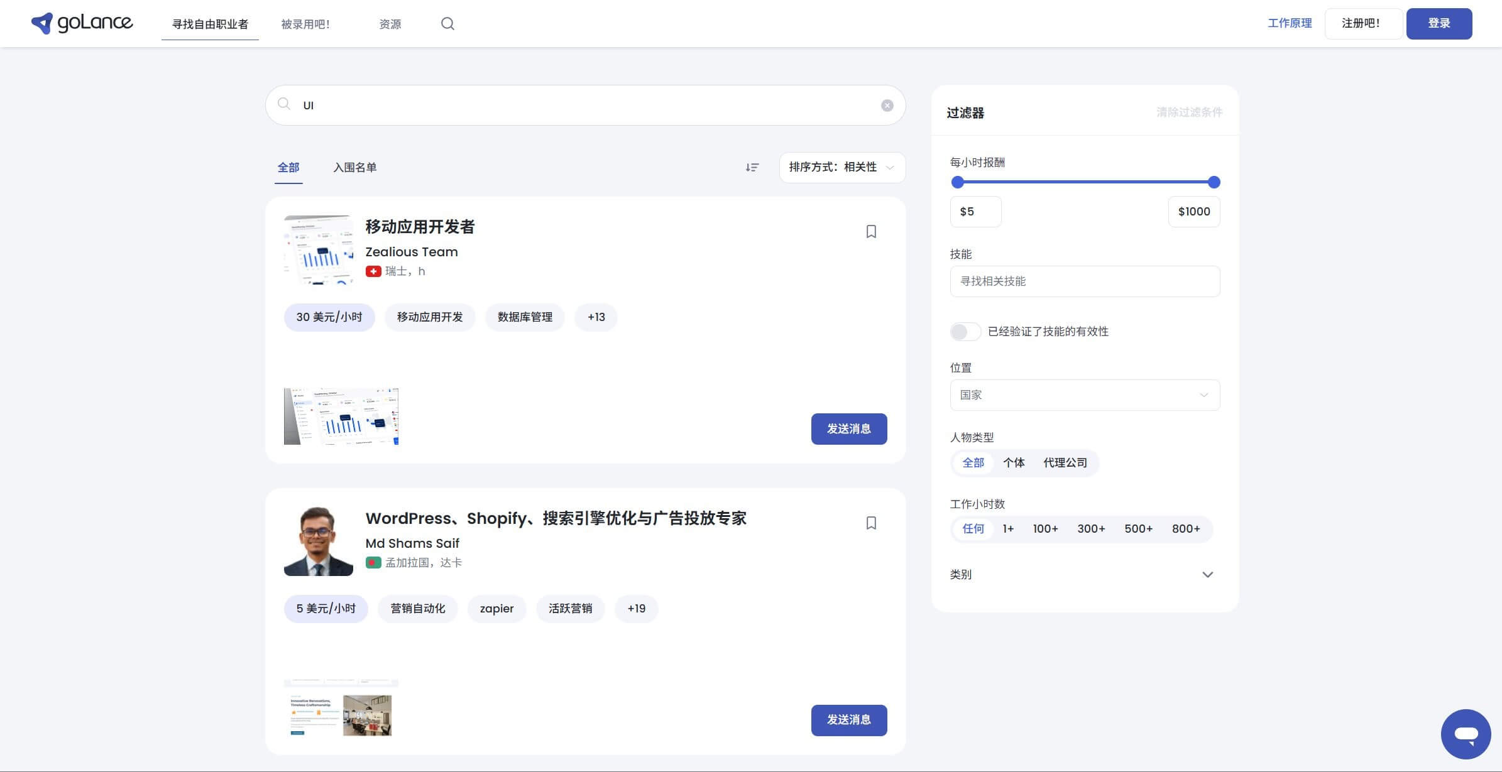The height and width of the screenshot is (772, 1502).
Task: Select 100+ work hours option
Action: pyautogui.click(x=1046, y=529)
